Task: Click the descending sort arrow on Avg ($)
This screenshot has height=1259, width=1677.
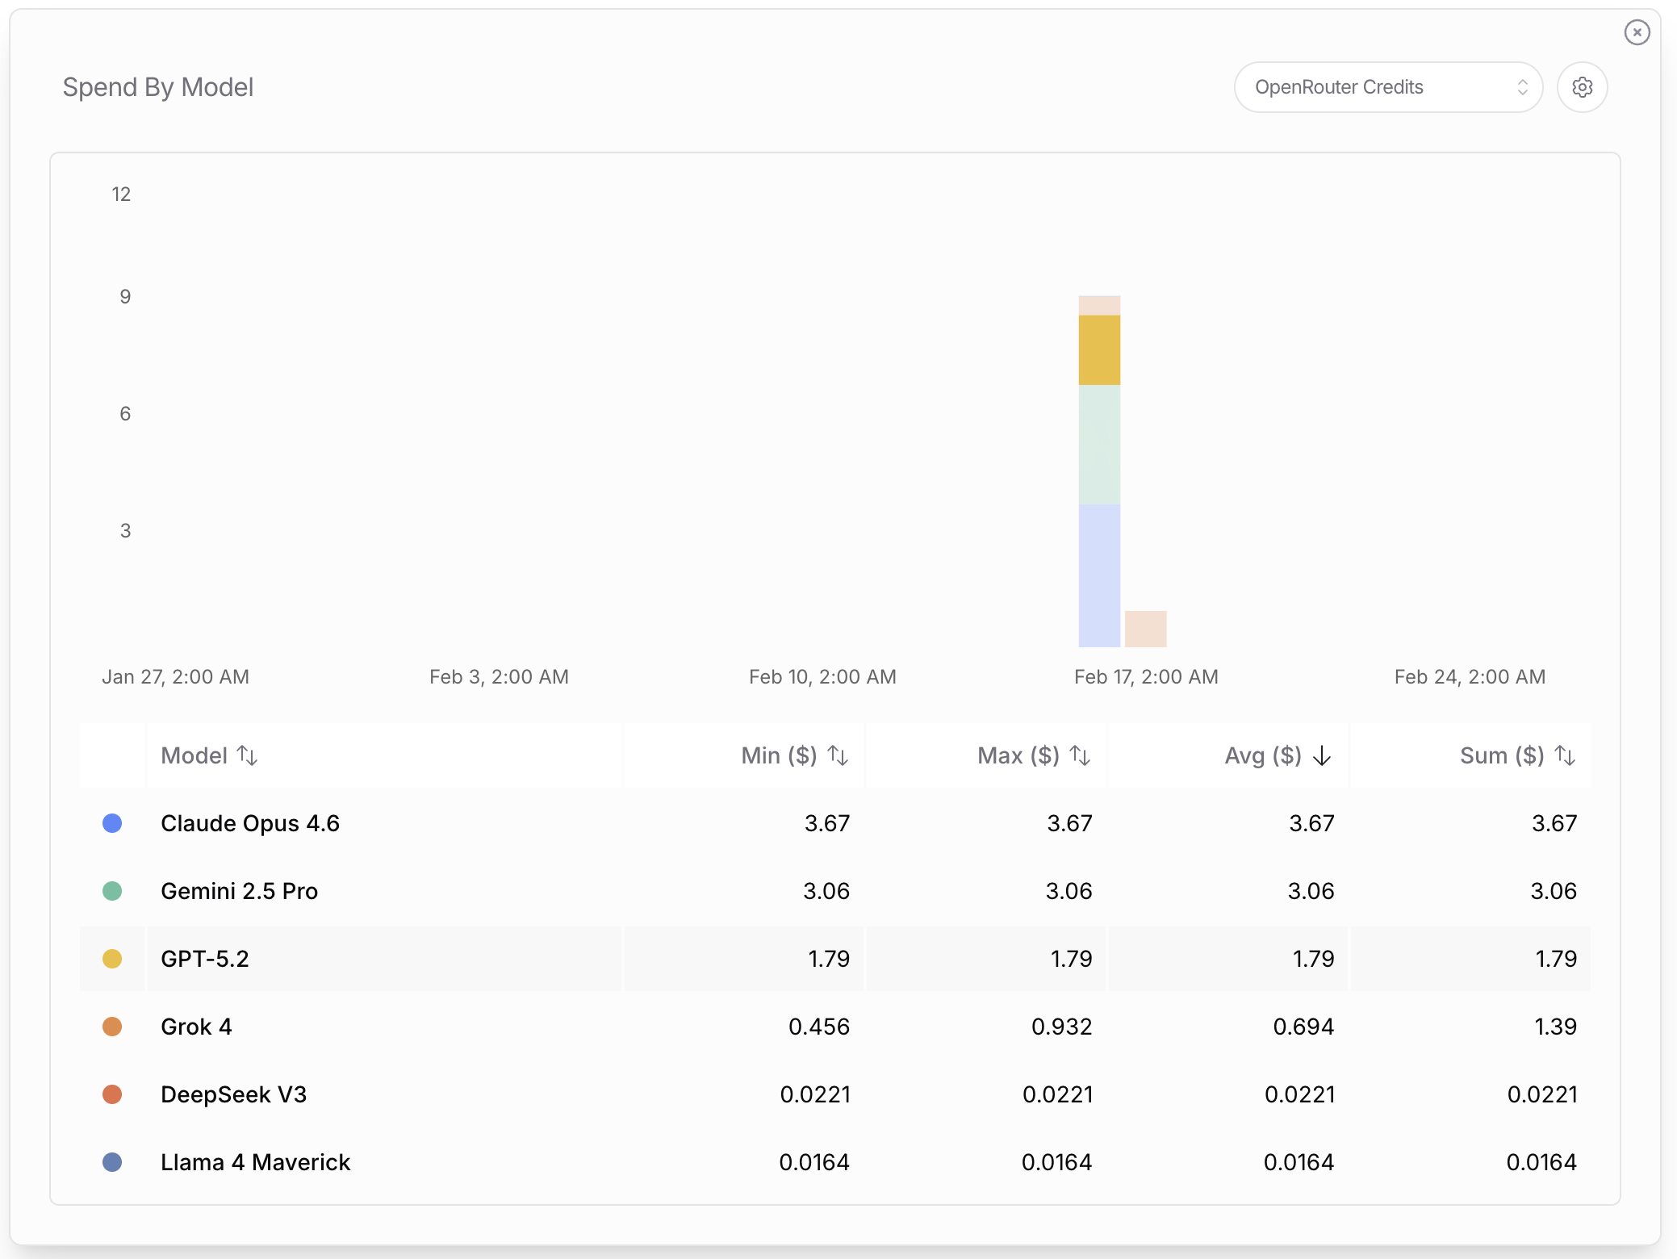Action: 1321,755
